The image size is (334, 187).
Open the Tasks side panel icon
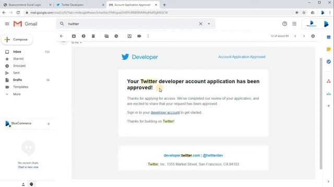[329, 61]
